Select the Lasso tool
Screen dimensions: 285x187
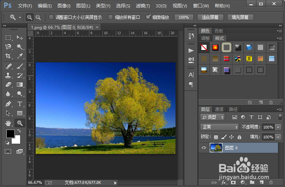pyautogui.click(x=8, y=46)
